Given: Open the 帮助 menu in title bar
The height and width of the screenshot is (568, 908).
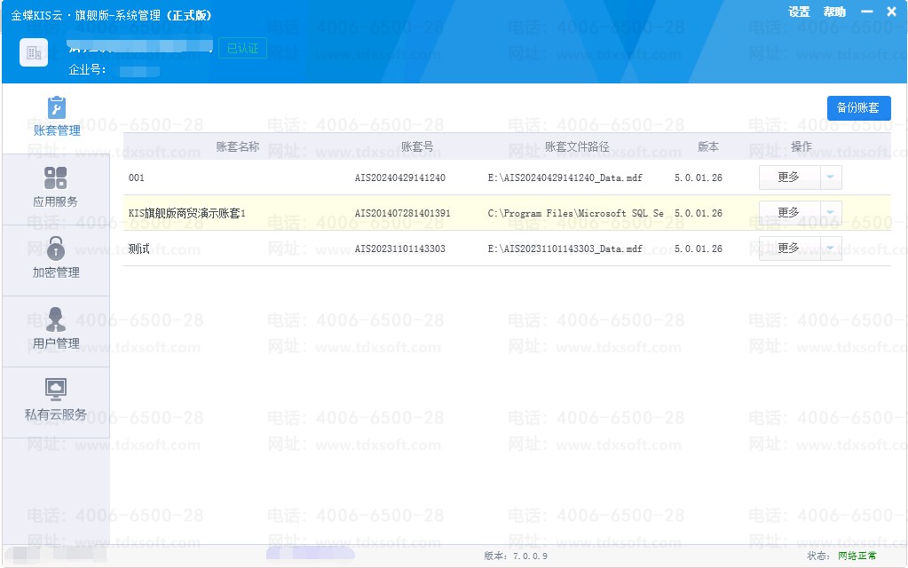Looking at the screenshot, I should point(834,12).
